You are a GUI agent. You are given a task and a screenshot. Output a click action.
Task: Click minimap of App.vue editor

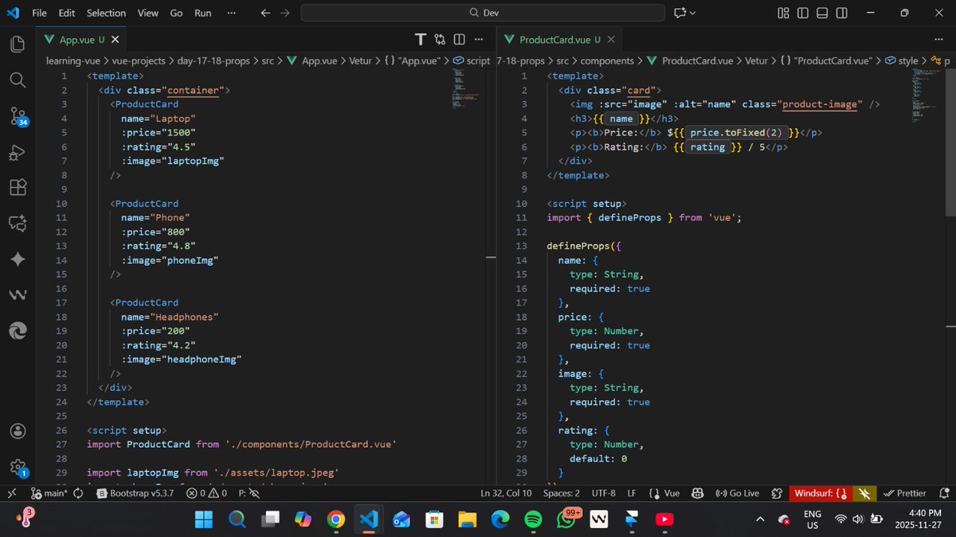pos(465,88)
